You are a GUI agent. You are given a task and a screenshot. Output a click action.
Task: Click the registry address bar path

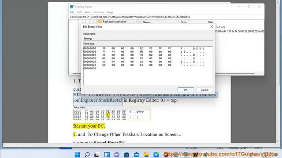click(167, 17)
